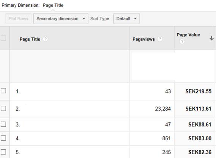Toggle the select-all checkbox in header
216x158 pixels.
3,38
